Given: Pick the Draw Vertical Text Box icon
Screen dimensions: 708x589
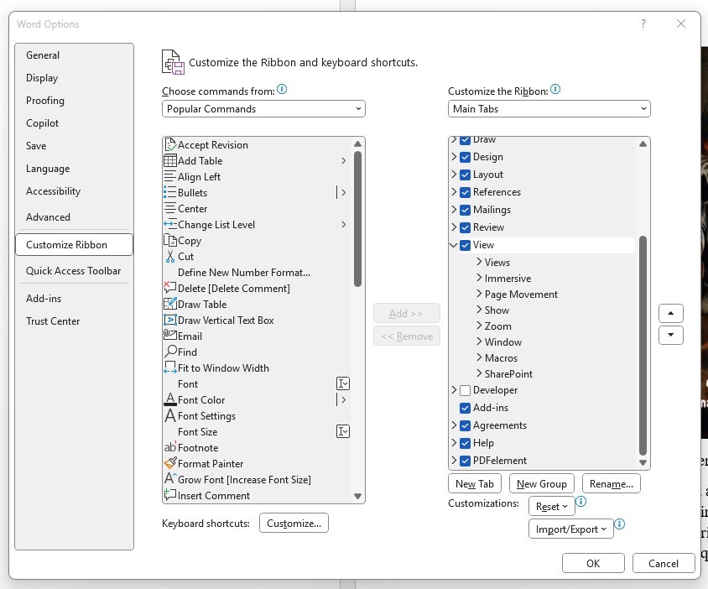Looking at the screenshot, I should pyautogui.click(x=170, y=321).
